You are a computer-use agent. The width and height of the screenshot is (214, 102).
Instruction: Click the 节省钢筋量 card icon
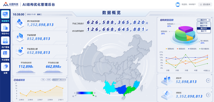[20, 37]
